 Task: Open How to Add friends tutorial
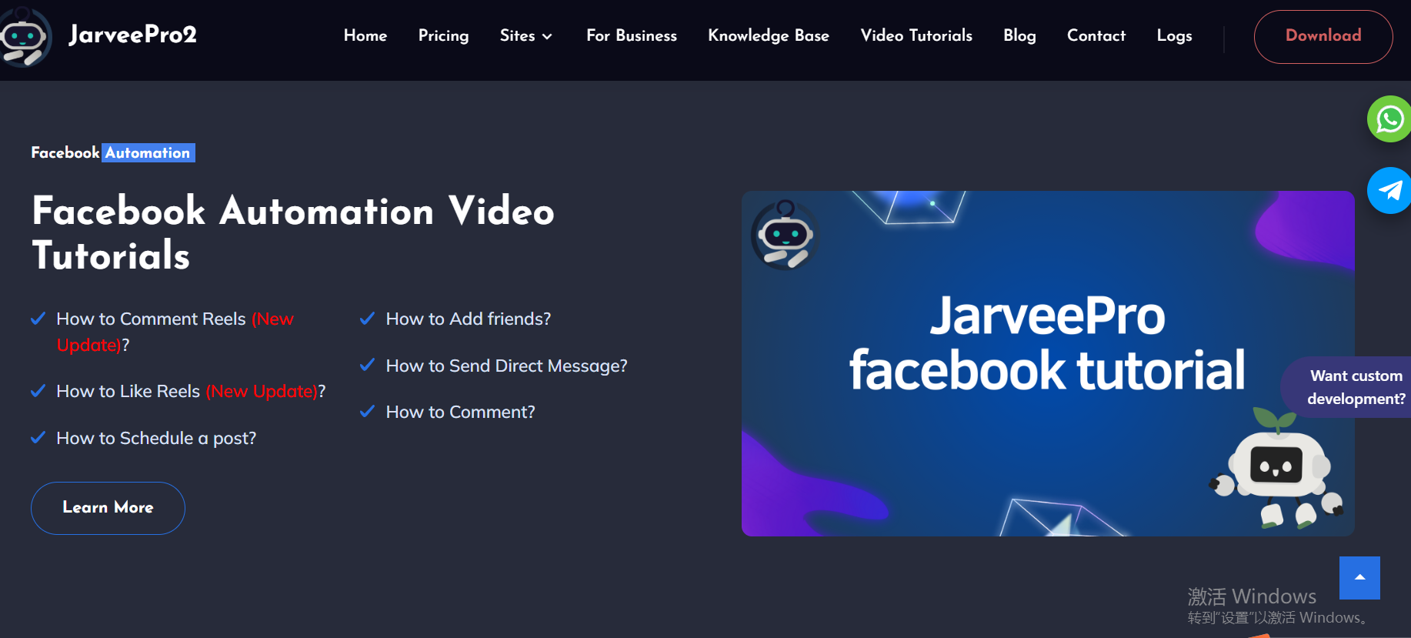[x=469, y=319]
